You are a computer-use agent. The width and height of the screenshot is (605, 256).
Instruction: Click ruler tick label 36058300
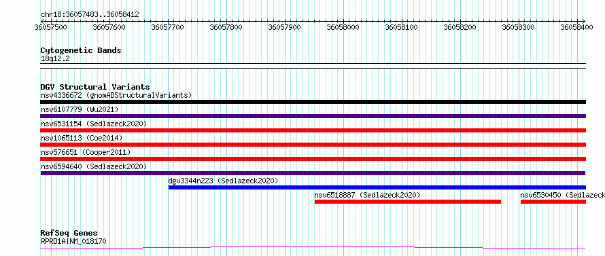pyautogui.click(x=518, y=27)
